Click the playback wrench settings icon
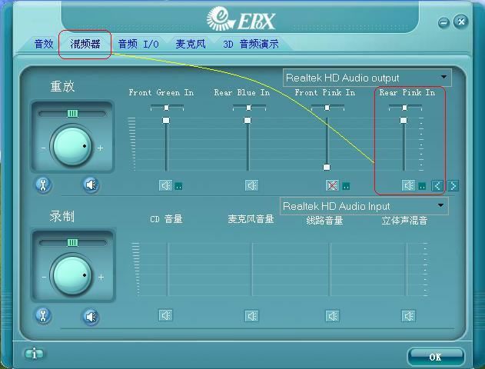The image size is (485, 369). [x=43, y=185]
